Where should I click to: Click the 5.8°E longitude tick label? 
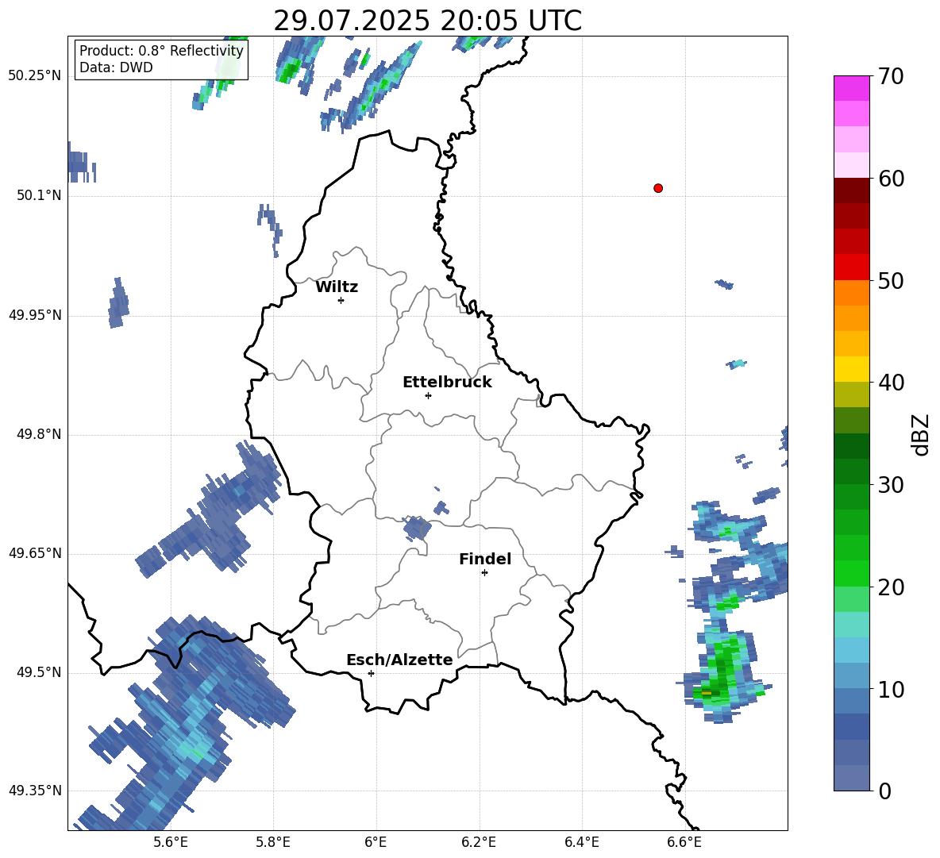point(273,842)
